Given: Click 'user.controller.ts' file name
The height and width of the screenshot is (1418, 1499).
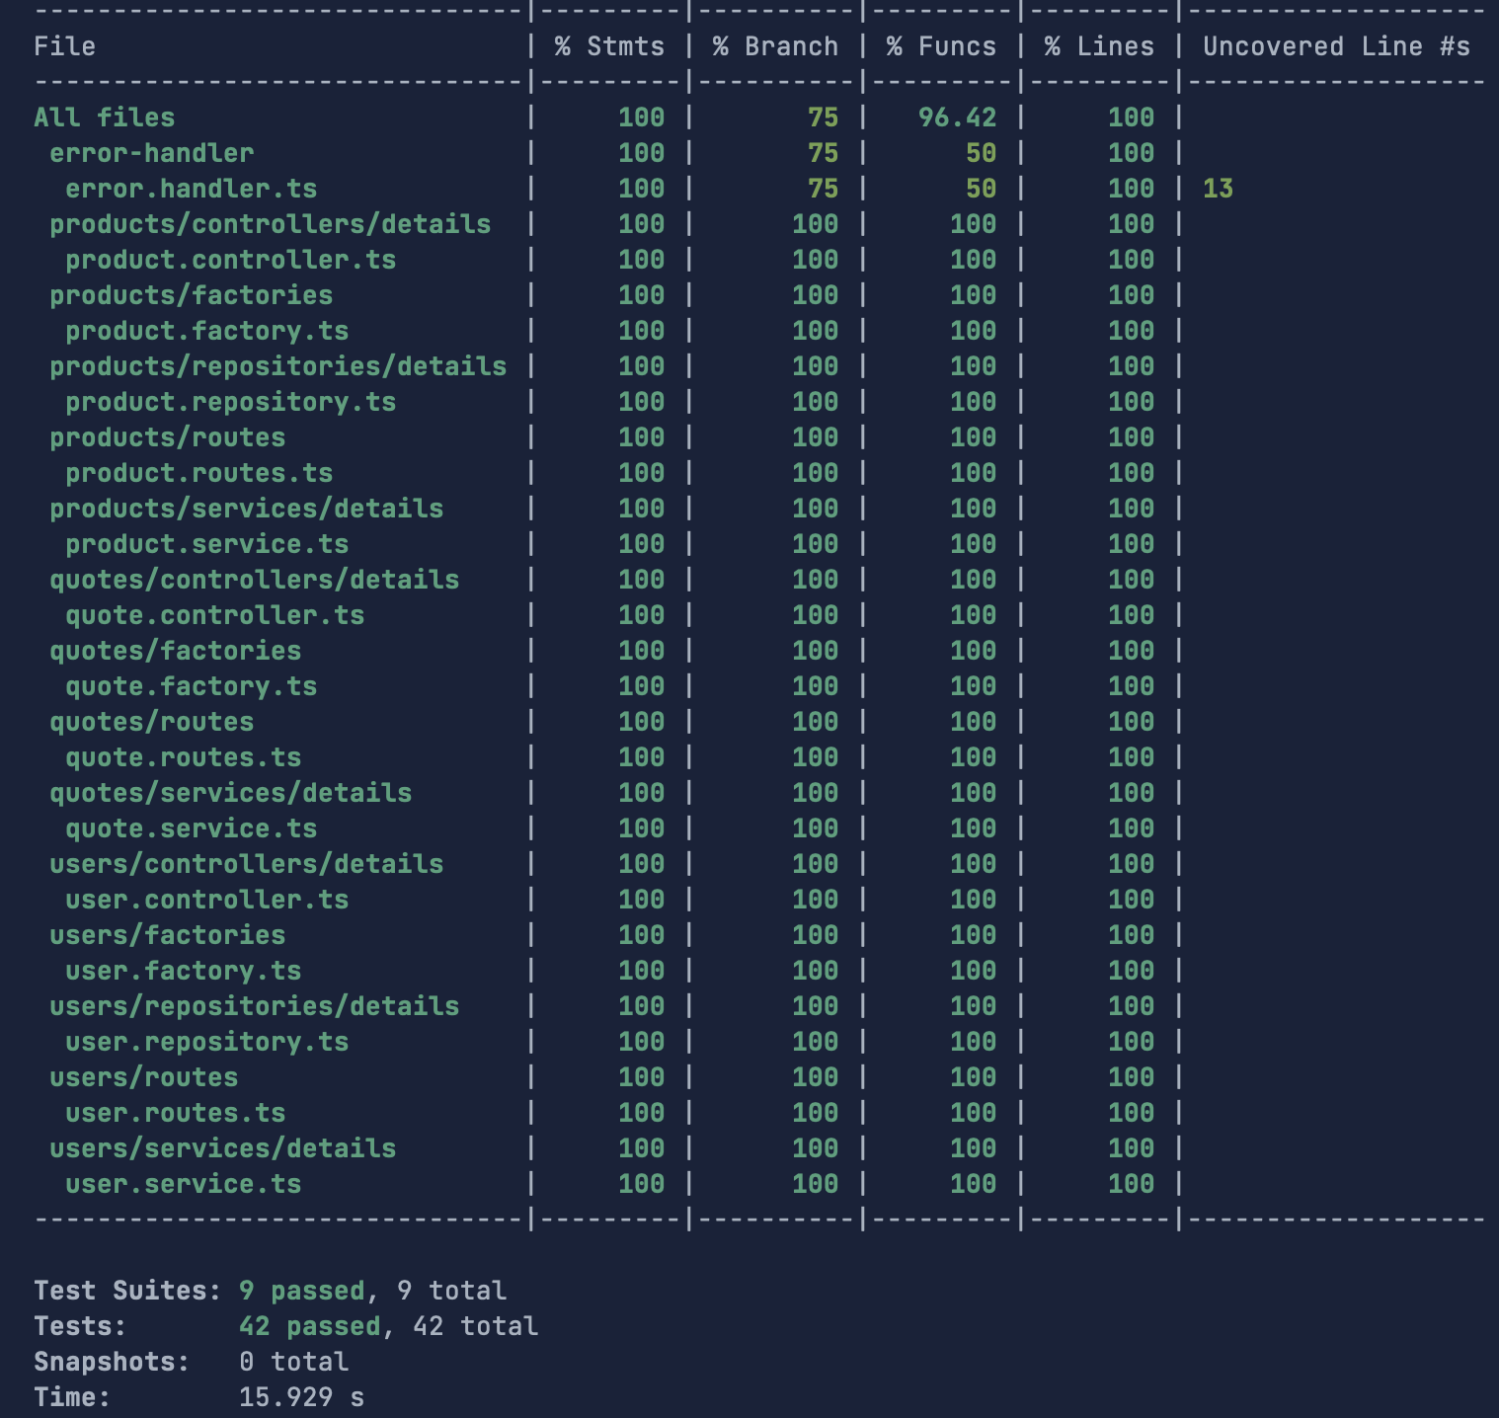Looking at the screenshot, I should pyautogui.click(x=206, y=900).
